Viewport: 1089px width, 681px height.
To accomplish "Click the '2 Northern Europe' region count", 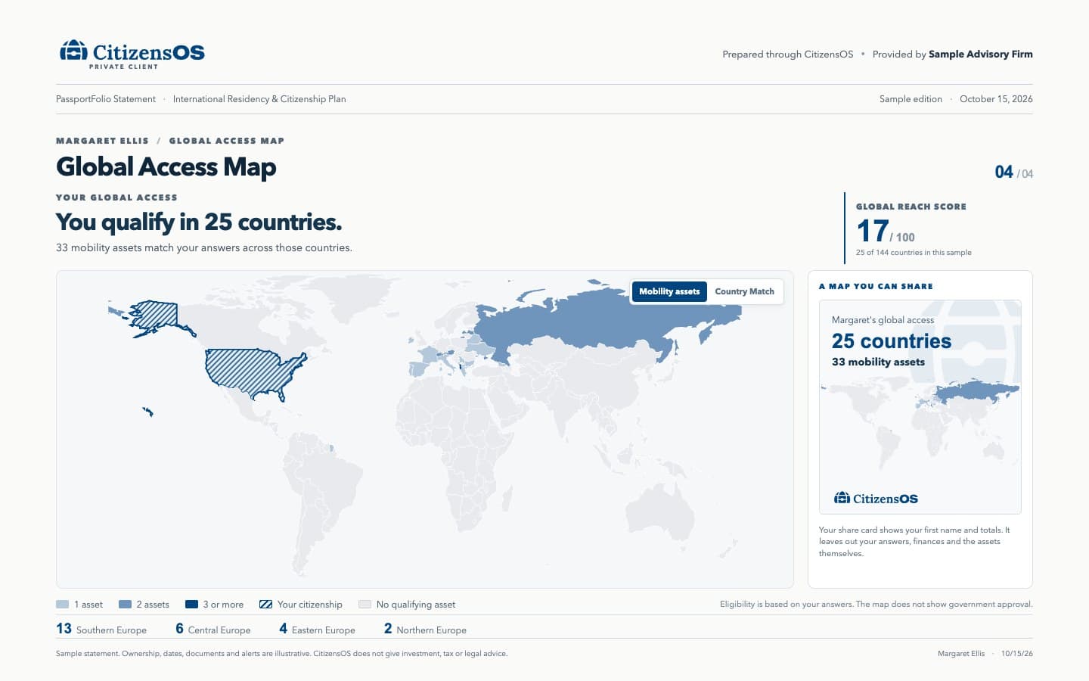I will pyautogui.click(x=425, y=629).
